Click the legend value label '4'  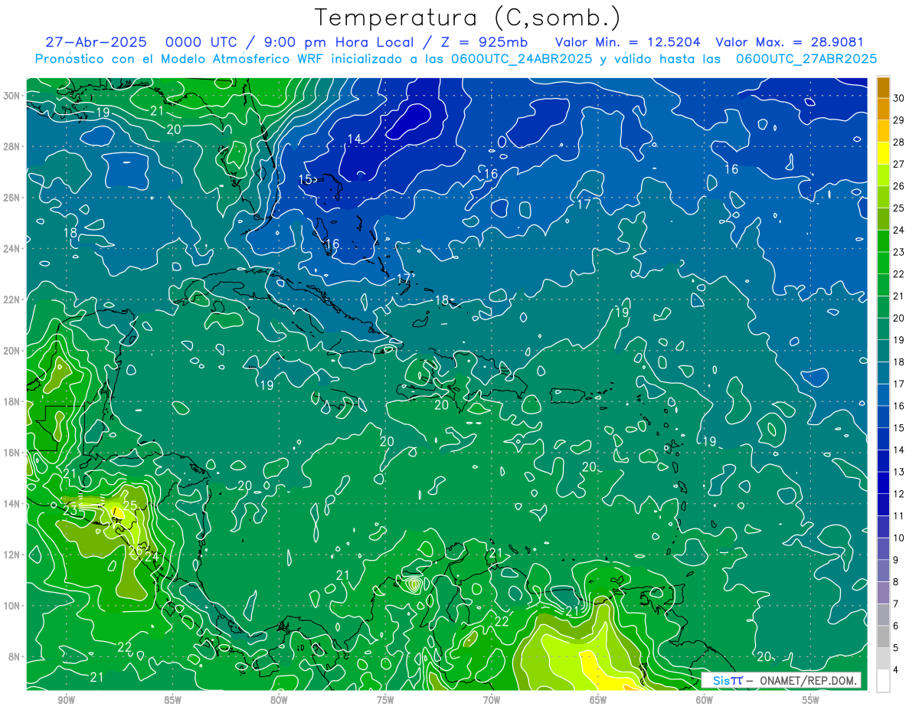tap(897, 670)
